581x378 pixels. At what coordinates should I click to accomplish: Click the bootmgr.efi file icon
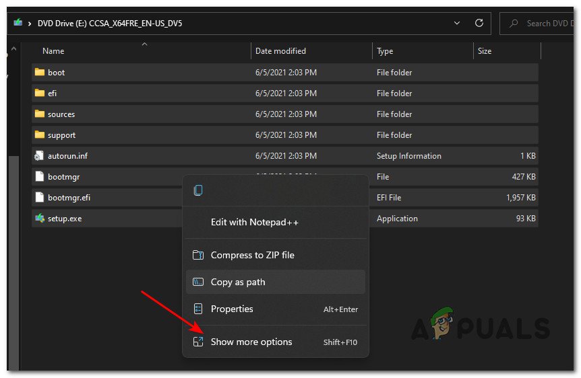(39, 198)
